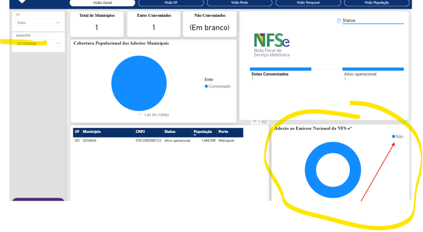
Task: Expand the UF dropdown showing Todos
Action: pos(38,23)
